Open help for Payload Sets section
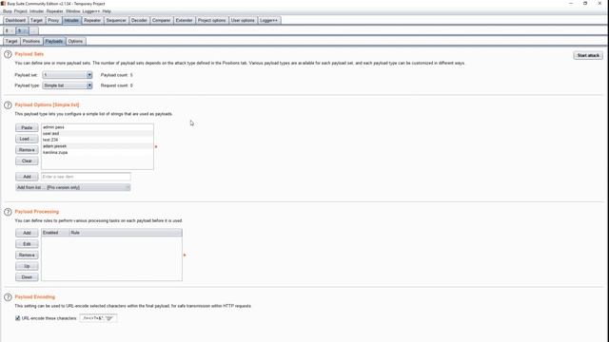This screenshot has width=609, height=342. click(x=8, y=55)
